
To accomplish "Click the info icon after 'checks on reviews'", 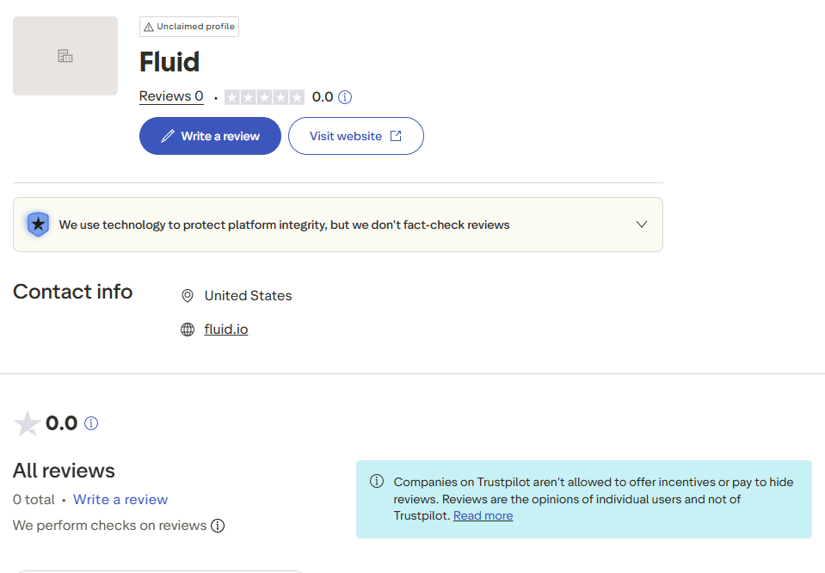I will (218, 525).
